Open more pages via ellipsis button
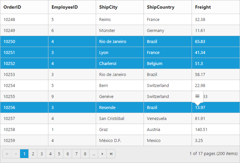The width and height of the screenshot is (240, 163). pyautogui.click(x=94, y=154)
